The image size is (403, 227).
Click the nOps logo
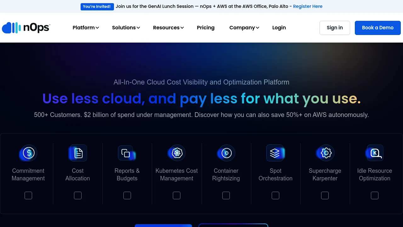[x=26, y=28]
